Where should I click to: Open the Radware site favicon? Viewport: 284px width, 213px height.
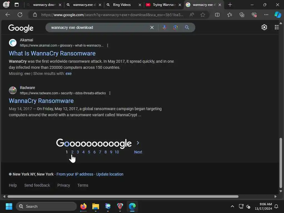point(13,90)
